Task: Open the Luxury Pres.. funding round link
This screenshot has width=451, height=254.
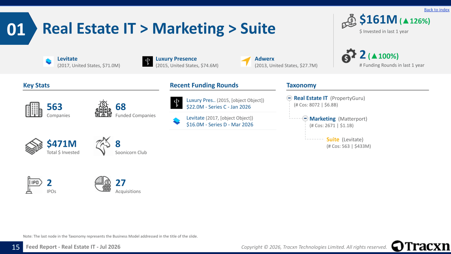Action: pos(201,100)
